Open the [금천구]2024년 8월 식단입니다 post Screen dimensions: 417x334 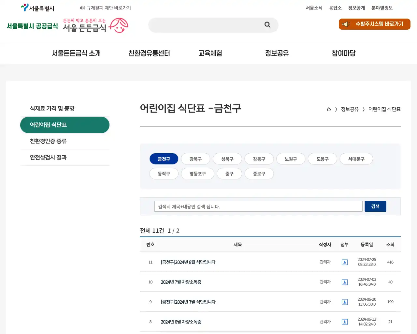click(188, 262)
